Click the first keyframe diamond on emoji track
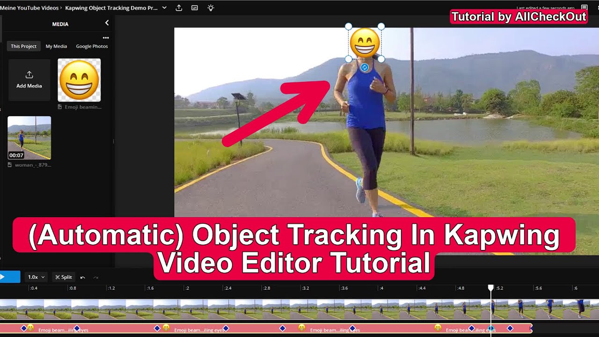 (x=24, y=328)
